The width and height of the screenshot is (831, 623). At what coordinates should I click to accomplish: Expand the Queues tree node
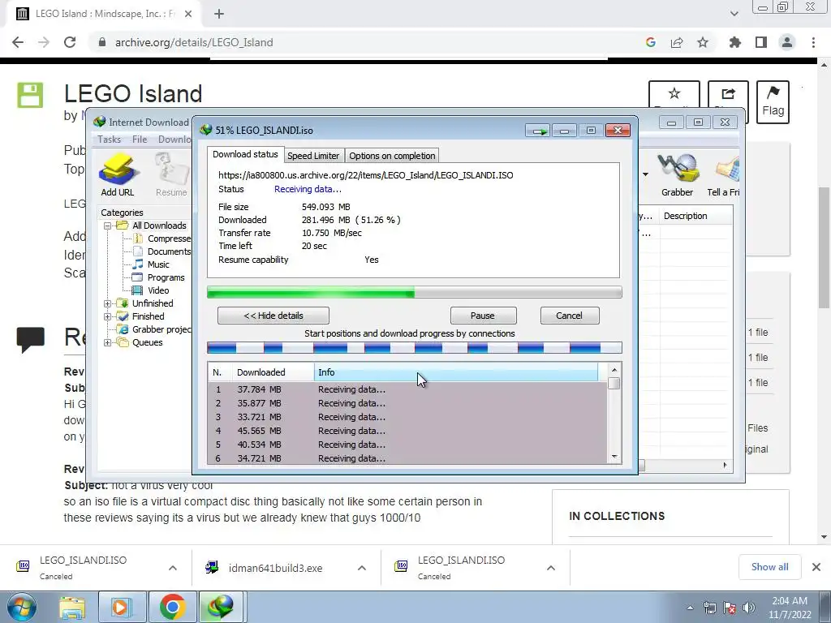[108, 342]
